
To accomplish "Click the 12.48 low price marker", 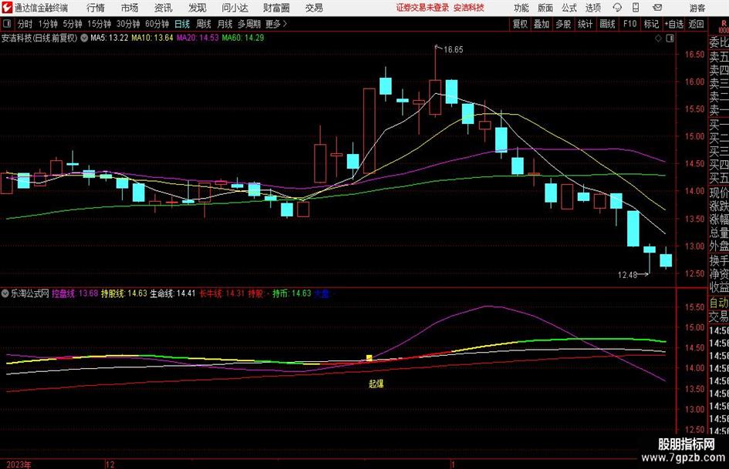I will pyautogui.click(x=627, y=275).
